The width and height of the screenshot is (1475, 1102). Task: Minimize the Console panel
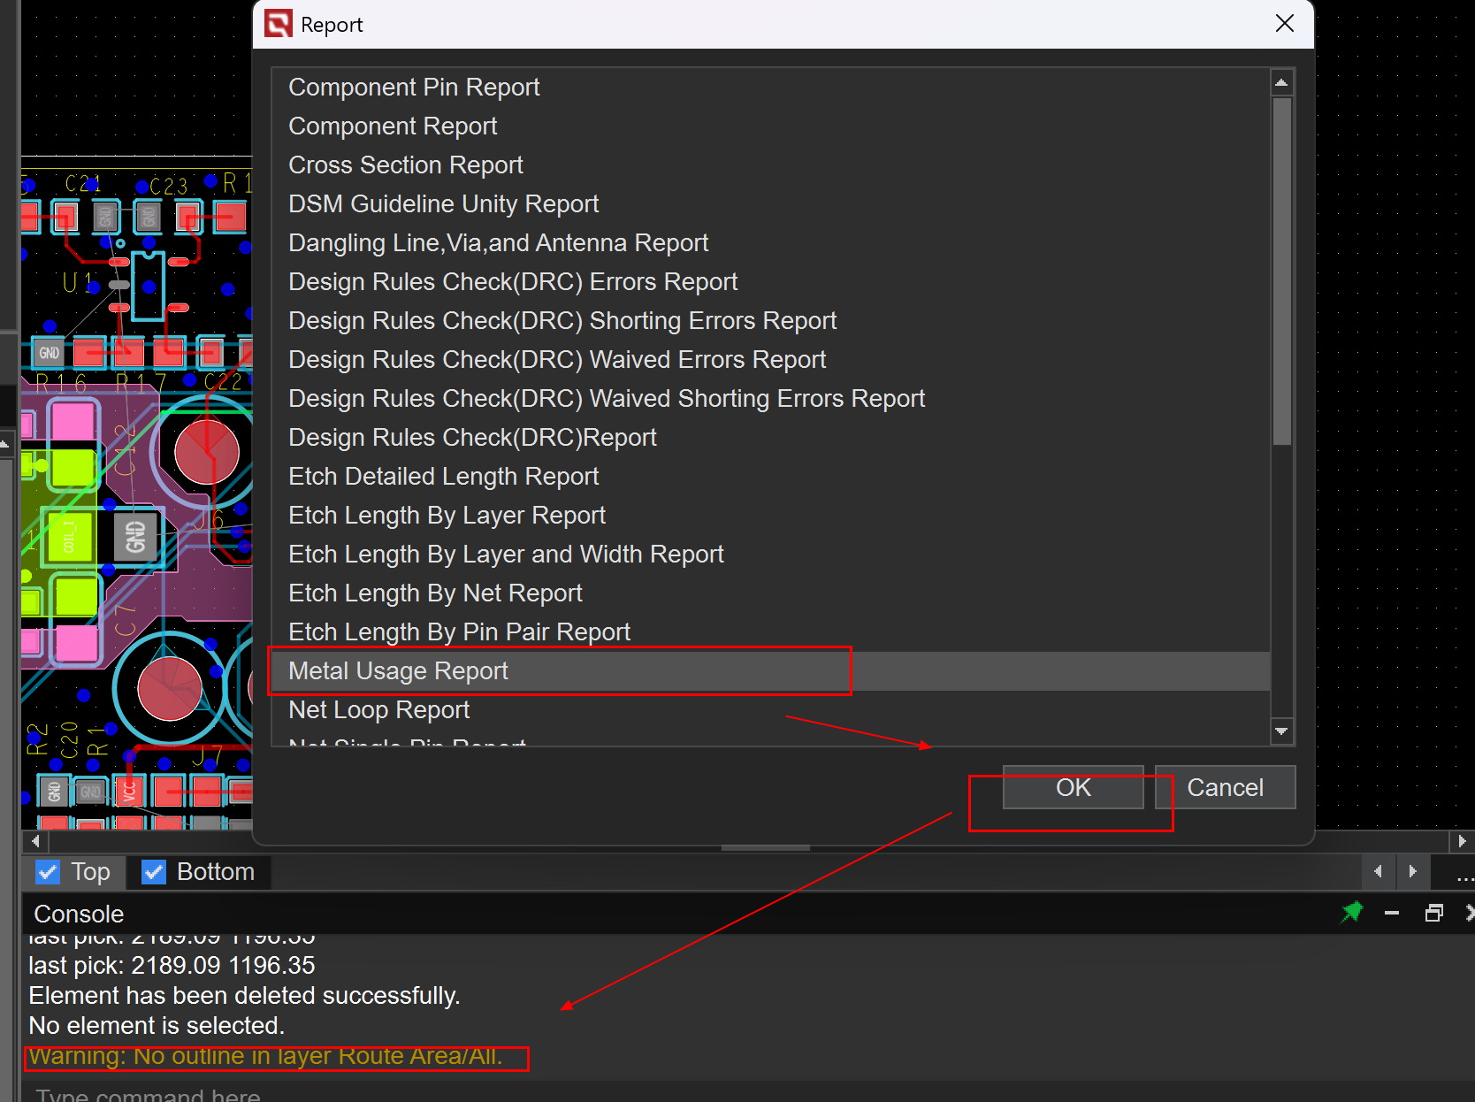click(1392, 913)
